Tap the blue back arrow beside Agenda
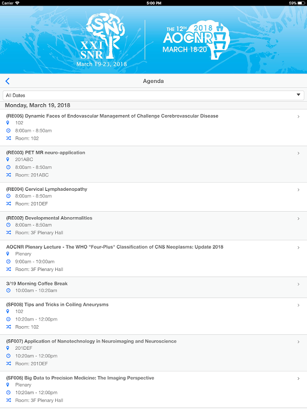307x409 pixels. tap(7, 81)
